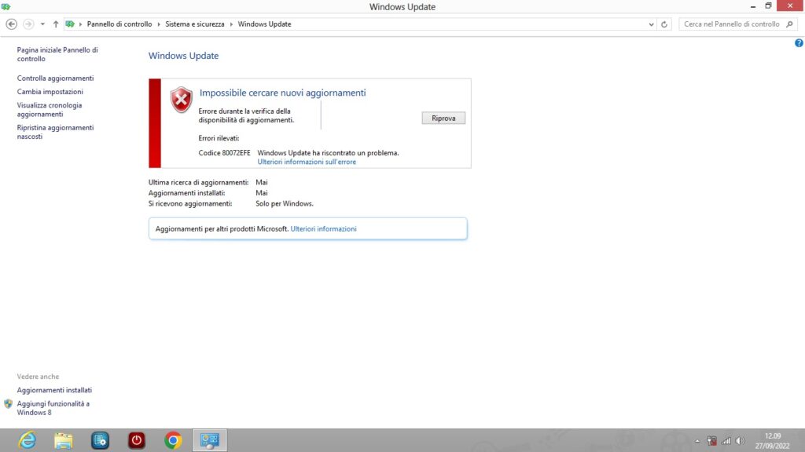This screenshot has width=805, height=452.
Task: Go up one level with the Up arrow
Action: click(x=56, y=24)
